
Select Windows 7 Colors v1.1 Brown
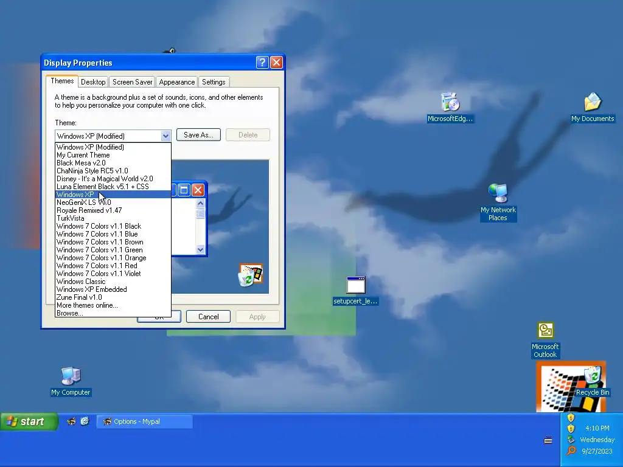click(113, 242)
